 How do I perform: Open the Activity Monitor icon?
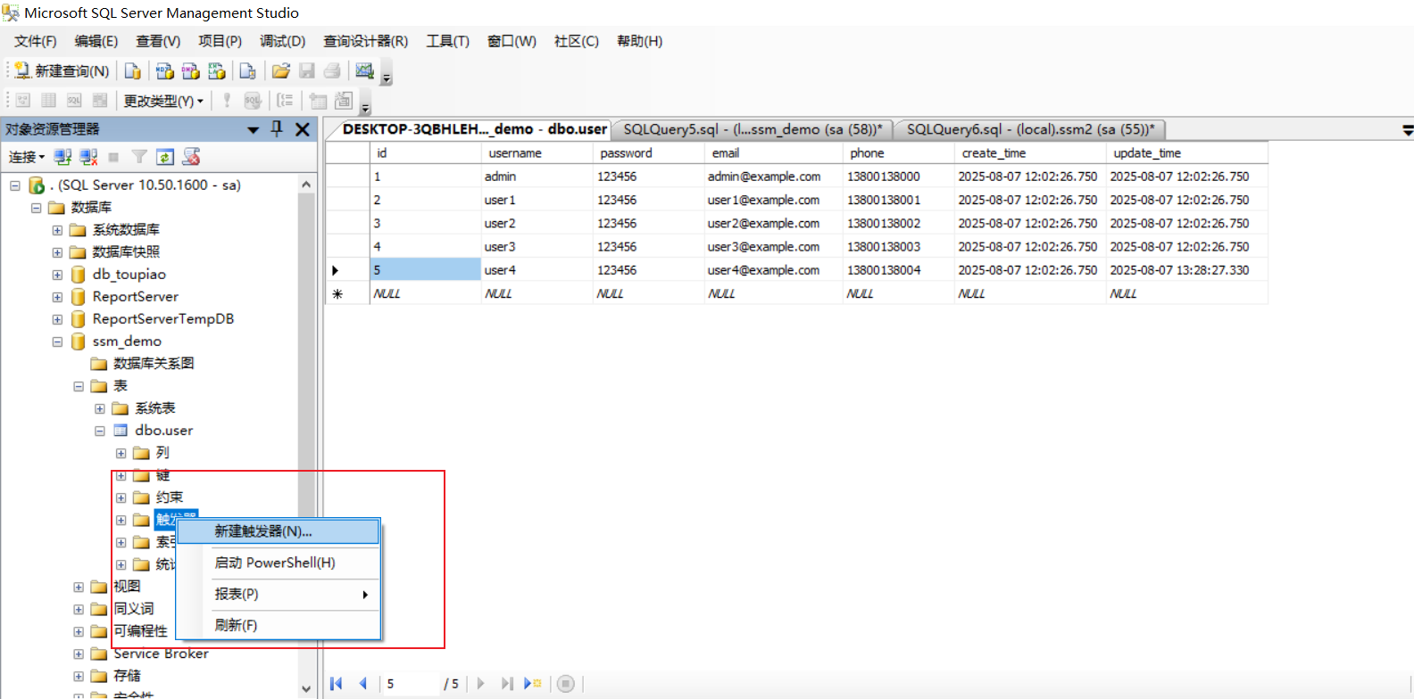coord(364,71)
